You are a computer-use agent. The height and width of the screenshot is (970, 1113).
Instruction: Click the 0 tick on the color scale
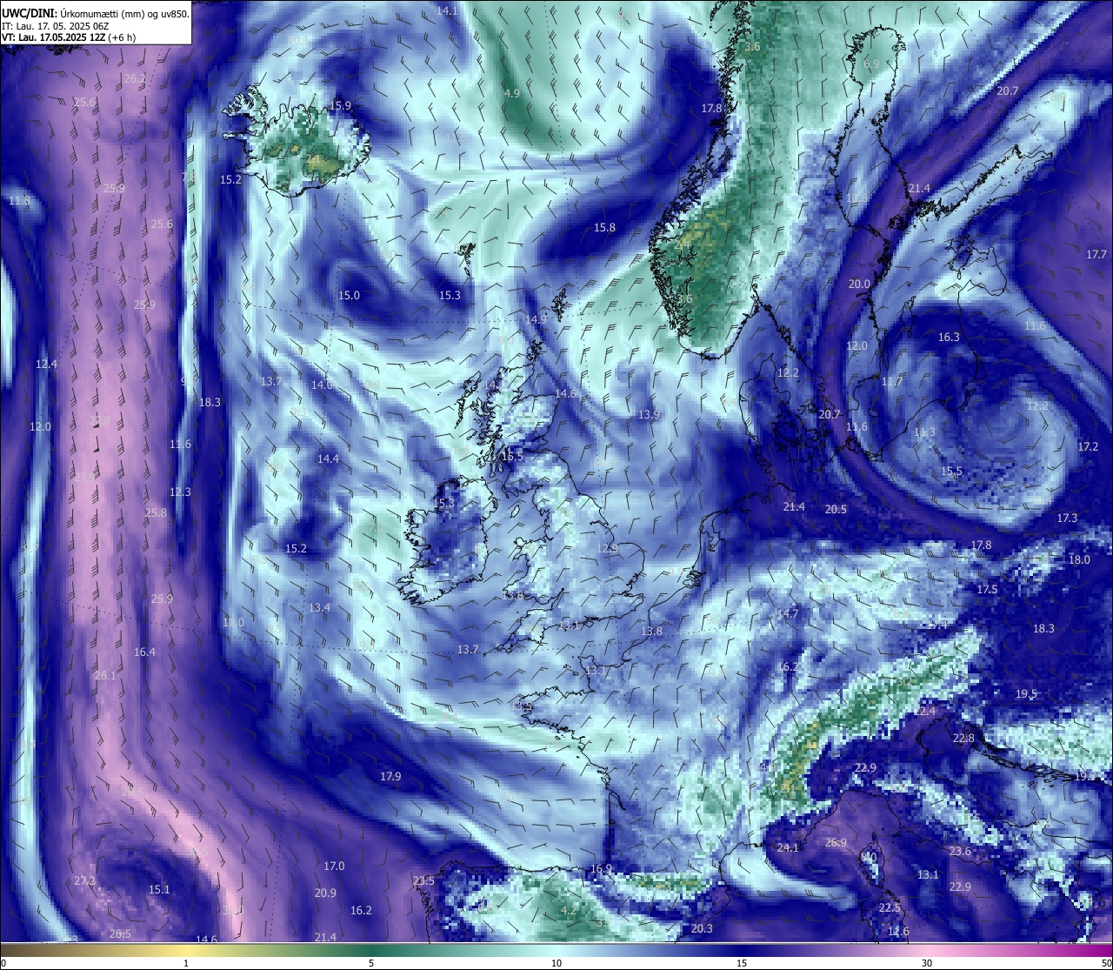3,963
